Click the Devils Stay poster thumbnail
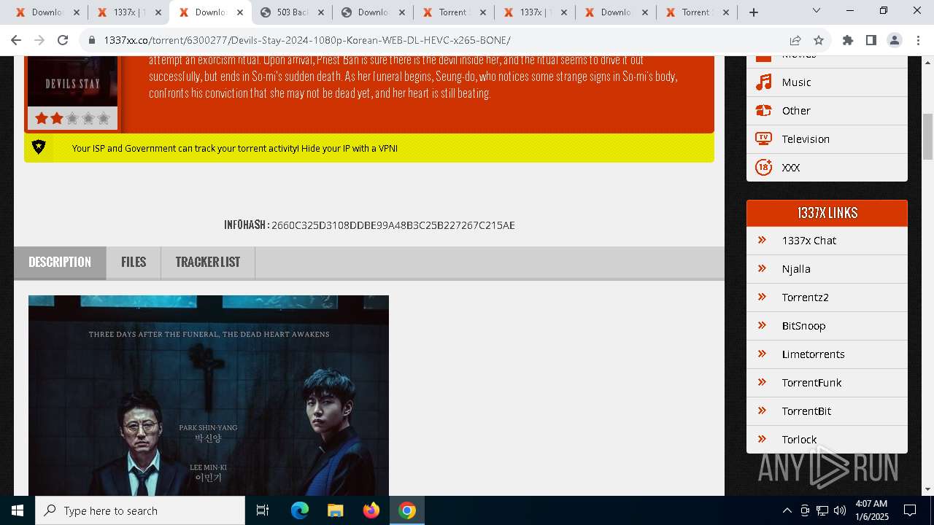The height and width of the screenshot is (525, 934). (72, 81)
